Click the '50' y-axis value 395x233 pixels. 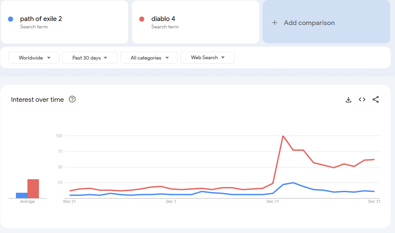(60, 167)
